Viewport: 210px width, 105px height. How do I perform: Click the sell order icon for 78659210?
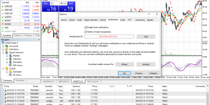point(5,101)
